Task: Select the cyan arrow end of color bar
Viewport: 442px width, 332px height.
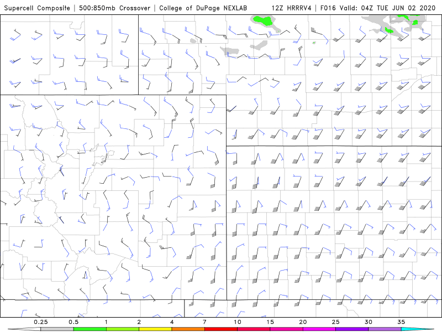Action: [x=418, y=329]
